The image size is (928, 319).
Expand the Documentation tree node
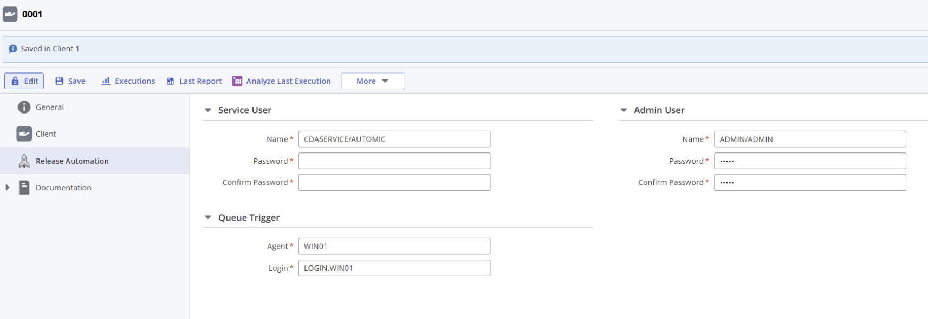click(x=7, y=188)
